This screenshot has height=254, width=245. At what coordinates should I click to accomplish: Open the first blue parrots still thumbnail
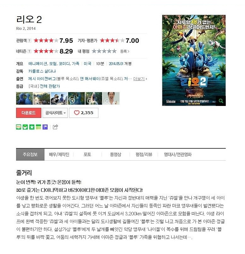24,98
